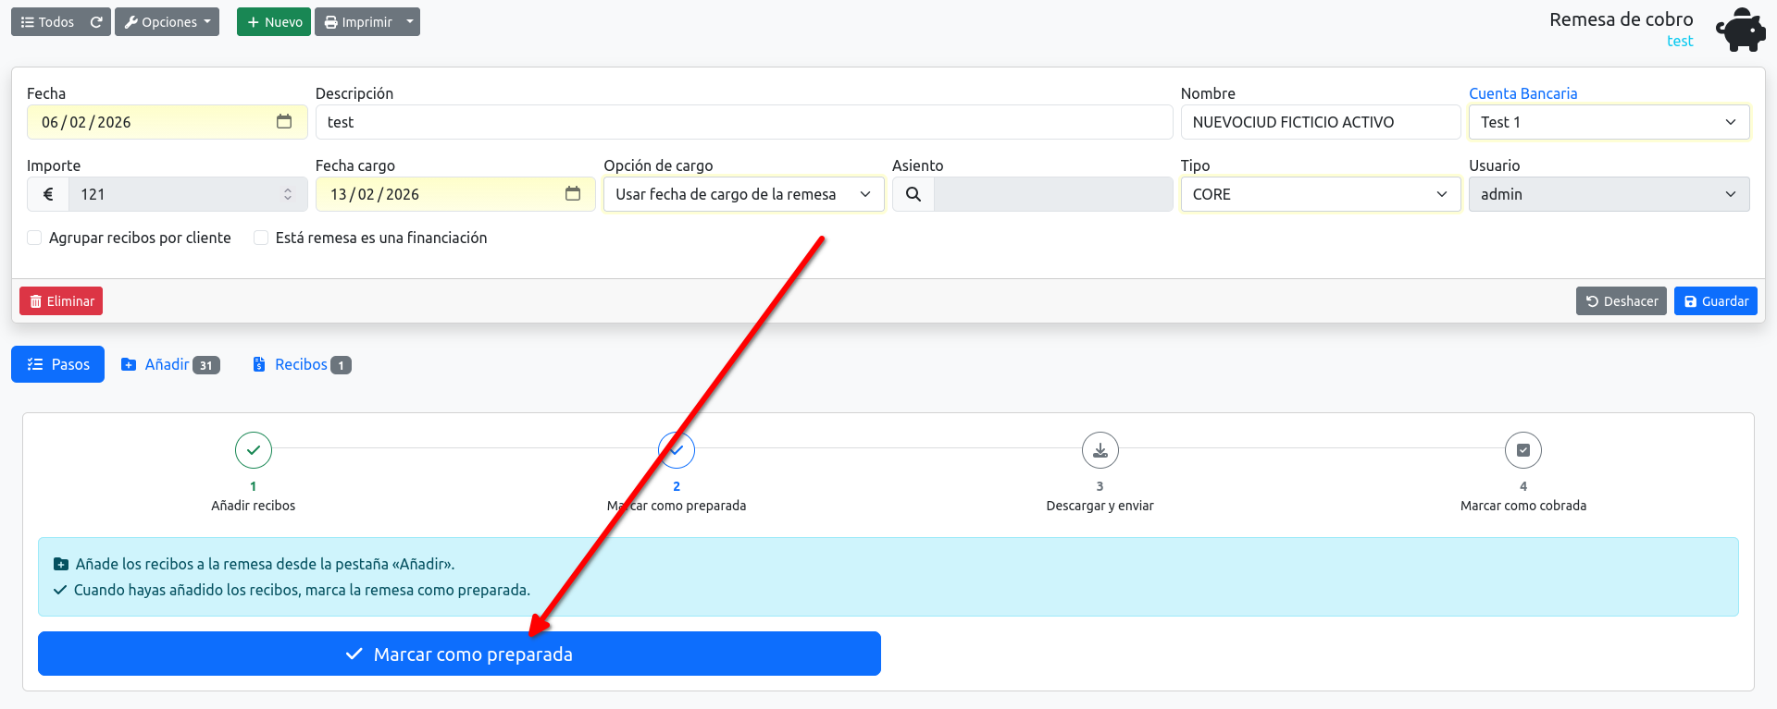Click the red Eliminar button
1777x709 pixels.
[x=61, y=301]
